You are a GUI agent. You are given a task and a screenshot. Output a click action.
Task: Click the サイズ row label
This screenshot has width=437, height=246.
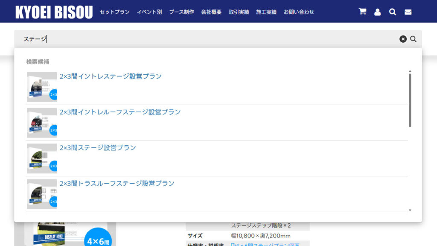195,236
